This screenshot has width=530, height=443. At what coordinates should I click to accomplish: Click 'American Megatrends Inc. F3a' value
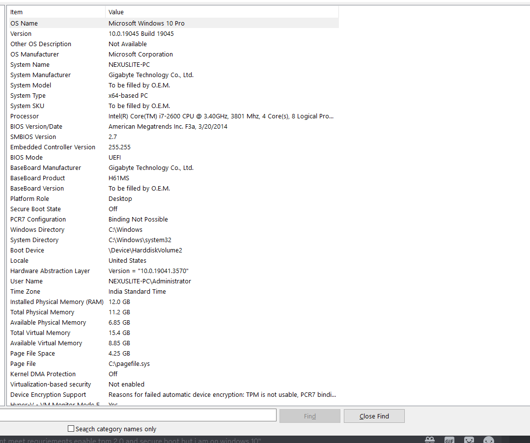click(x=168, y=126)
